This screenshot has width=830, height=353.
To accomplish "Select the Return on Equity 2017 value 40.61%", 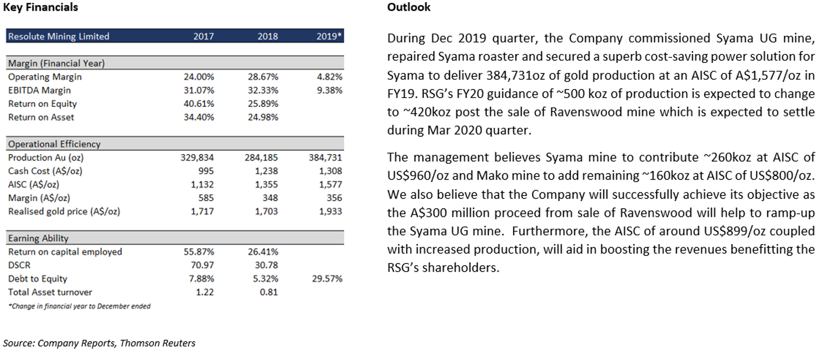I will pos(199,104).
